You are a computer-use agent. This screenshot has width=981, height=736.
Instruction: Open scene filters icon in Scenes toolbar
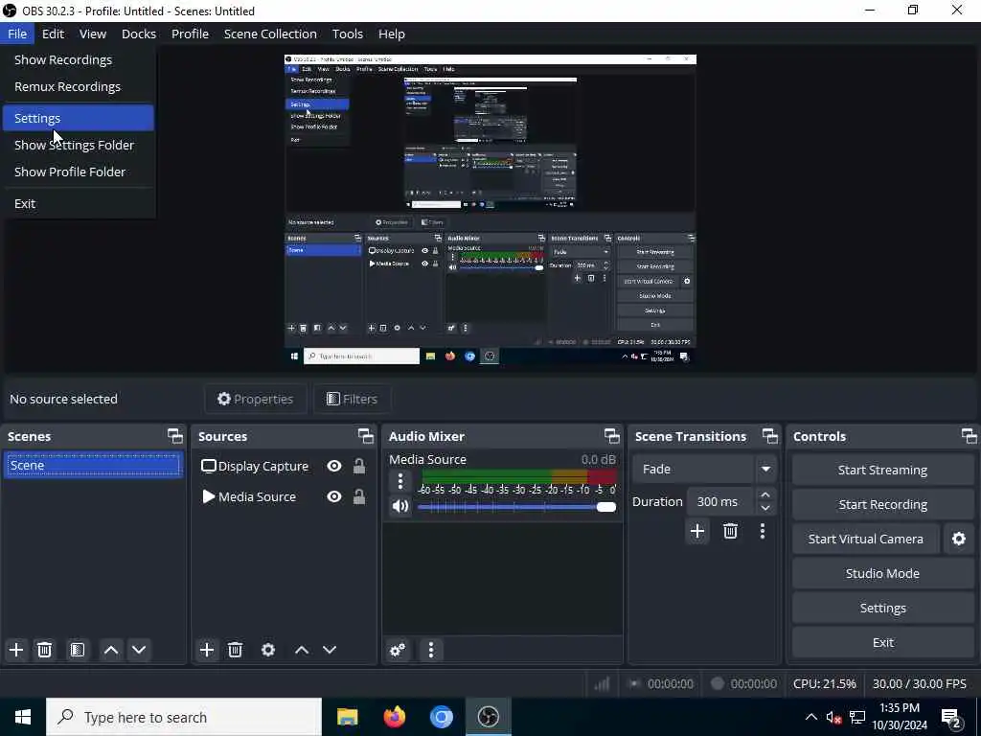point(78,650)
